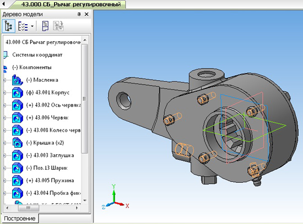Click the Крышка (x2) component icon

[x=18, y=143]
